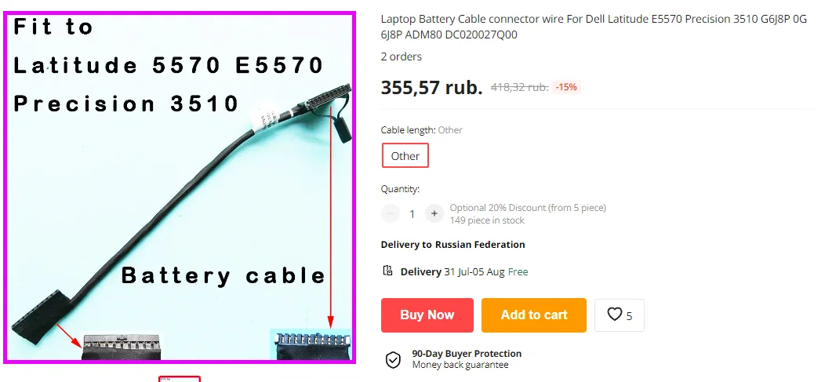Click the Laptop Battery Cable product title
The height and width of the screenshot is (382, 825).
(x=594, y=27)
